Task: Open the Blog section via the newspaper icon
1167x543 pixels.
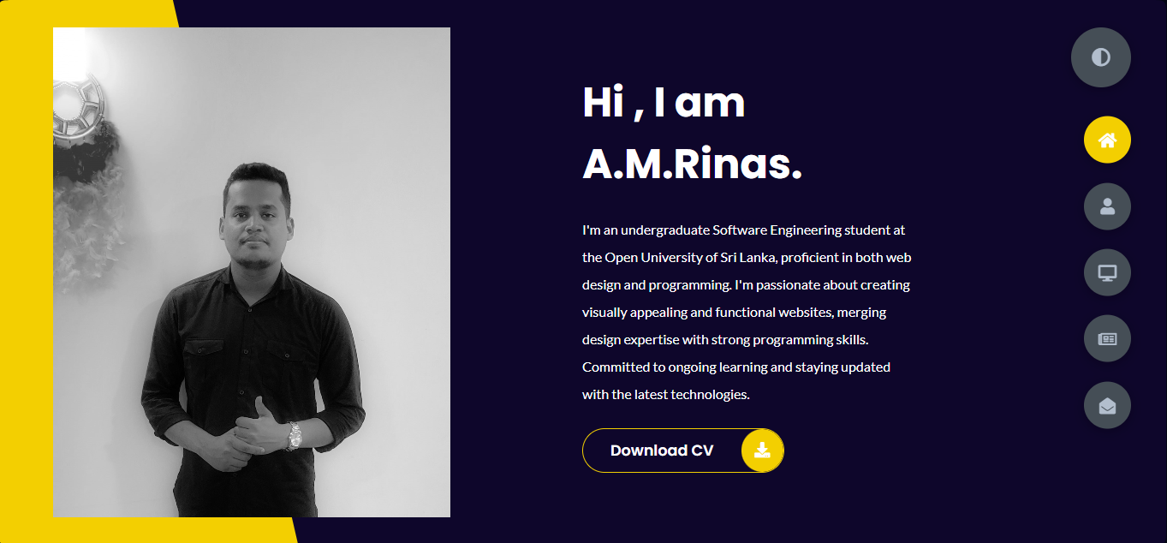Action: pyautogui.click(x=1107, y=338)
